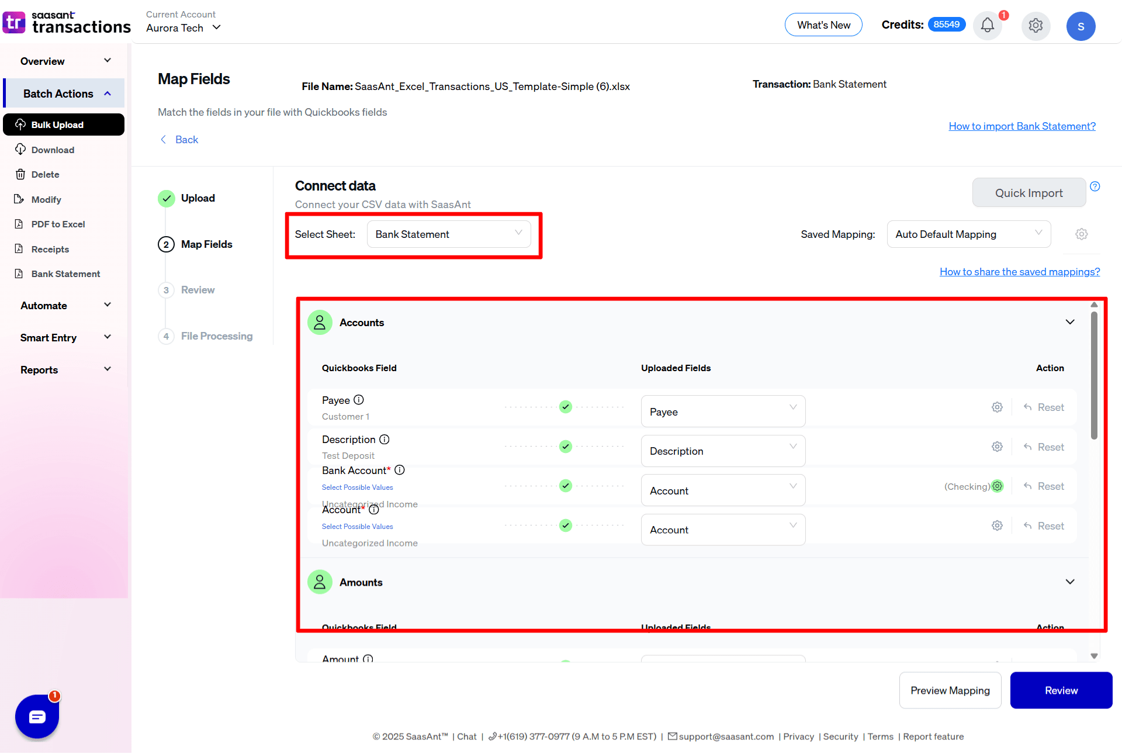The height and width of the screenshot is (754, 1122).
Task: Open the Current Account Aurora Tech dropdown
Action: coord(183,27)
